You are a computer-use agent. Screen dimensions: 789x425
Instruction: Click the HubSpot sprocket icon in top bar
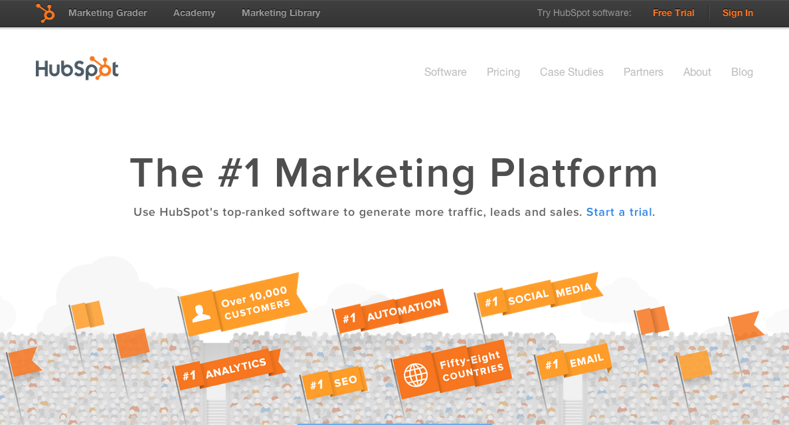(x=45, y=13)
